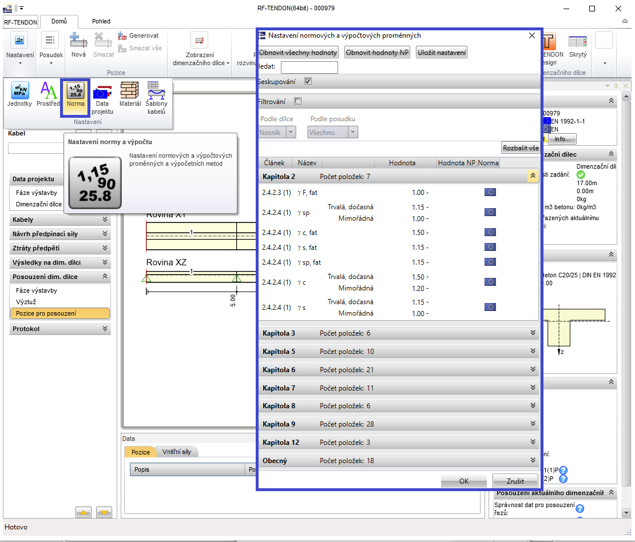Click the pin icon of right panel
Screen dimensions: 635x542
click(616, 86)
